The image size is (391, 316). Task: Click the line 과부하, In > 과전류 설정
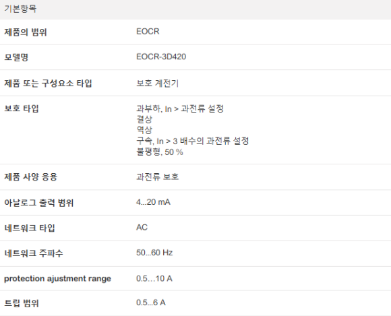coord(180,108)
